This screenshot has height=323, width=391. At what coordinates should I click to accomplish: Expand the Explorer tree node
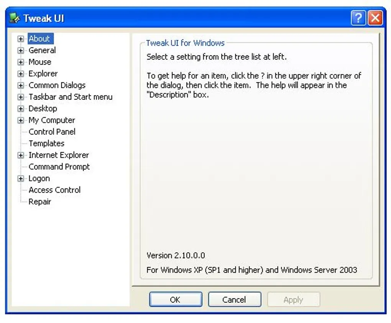pos(21,74)
